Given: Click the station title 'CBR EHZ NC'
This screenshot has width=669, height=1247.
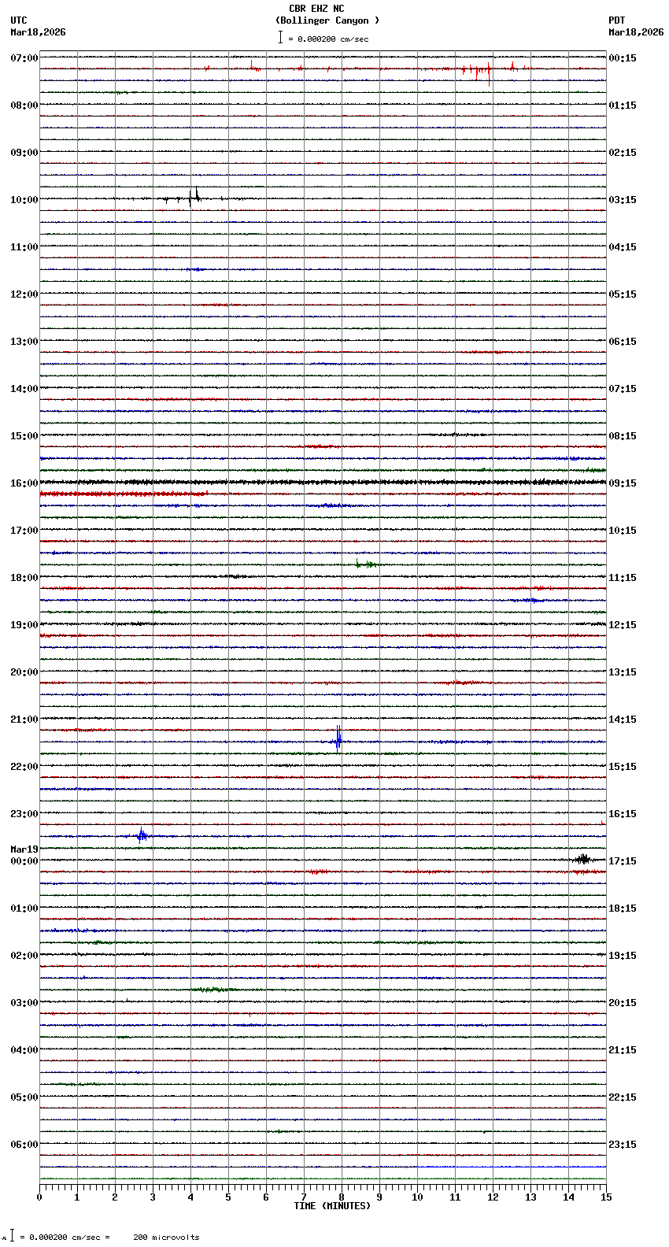Looking at the screenshot, I should tap(316, 9).
